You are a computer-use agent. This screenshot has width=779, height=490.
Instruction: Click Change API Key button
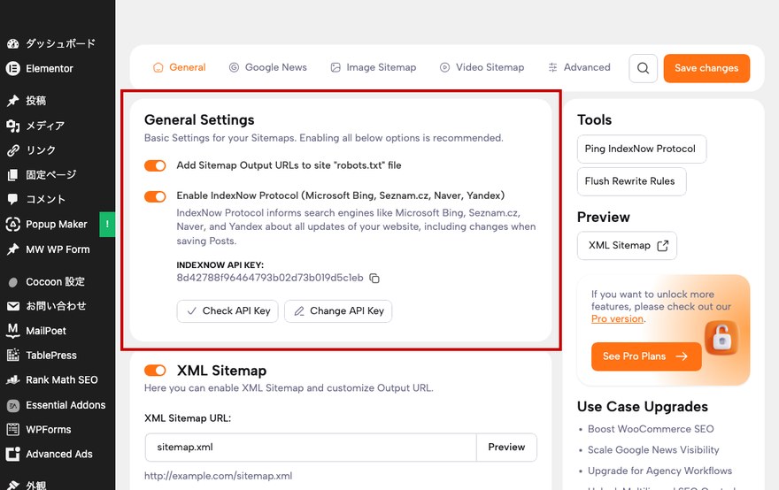pyautogui.click(x=338, y=311)
